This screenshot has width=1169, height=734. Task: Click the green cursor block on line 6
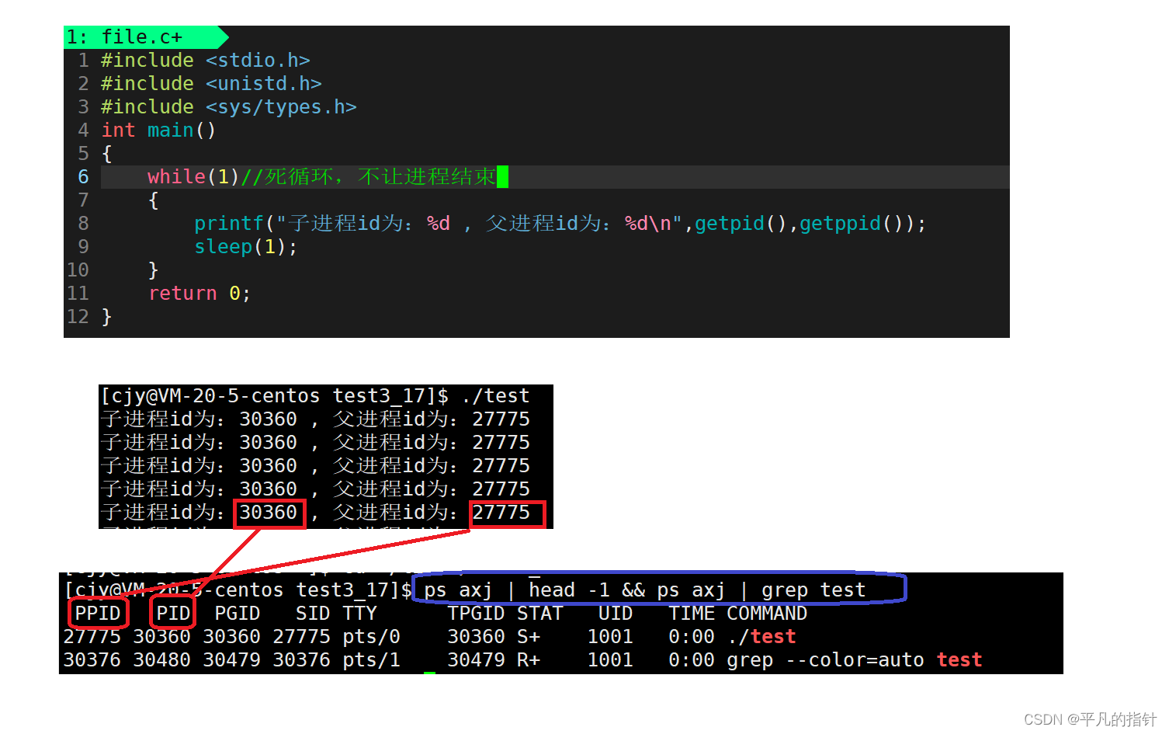point(502,176)
